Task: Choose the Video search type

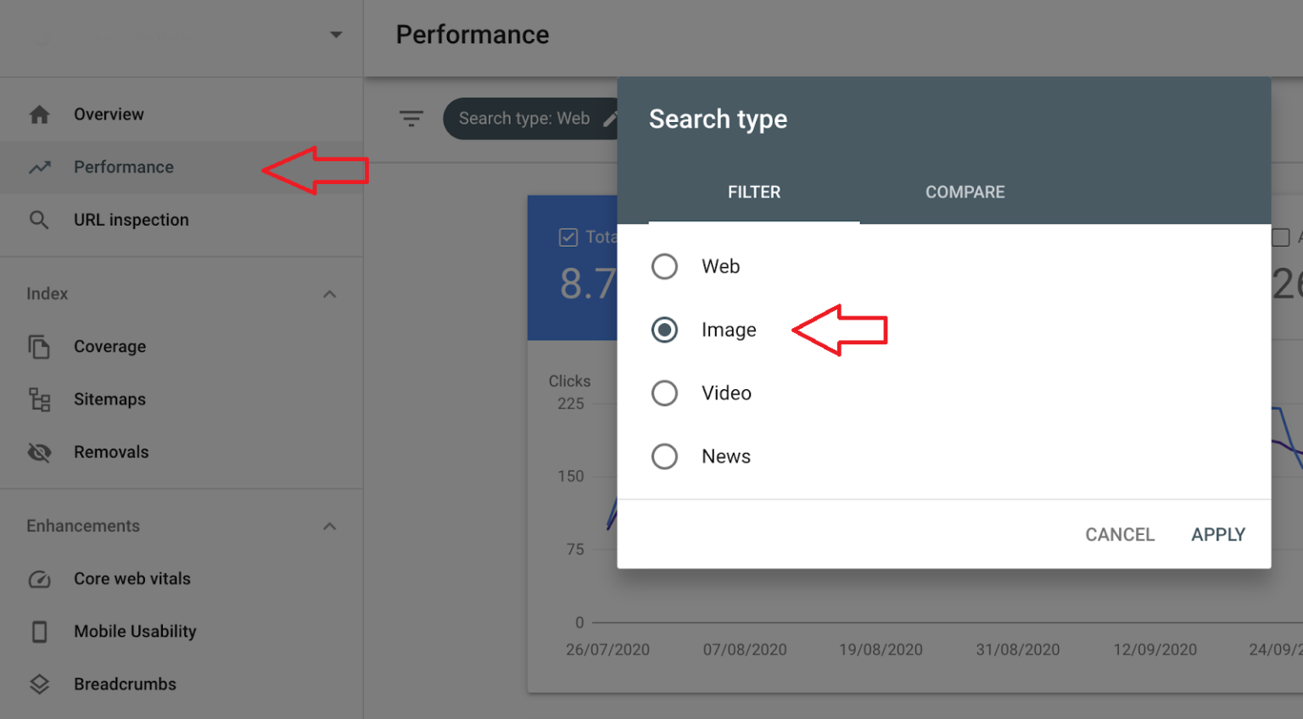Action: click(664, 393)
